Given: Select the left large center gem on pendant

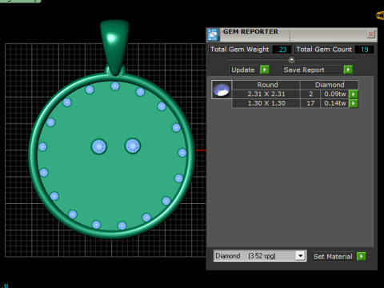Looking at the screenshot, I should [x=99, y=146].
